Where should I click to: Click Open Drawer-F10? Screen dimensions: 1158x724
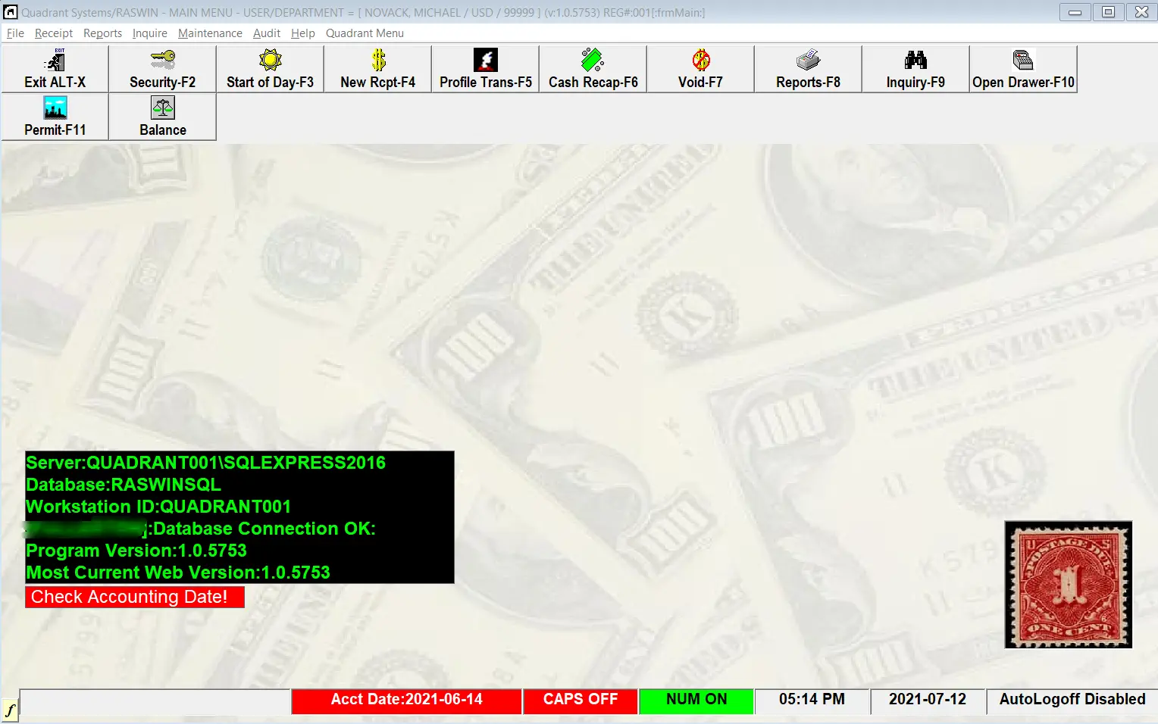pos(1023,69)
